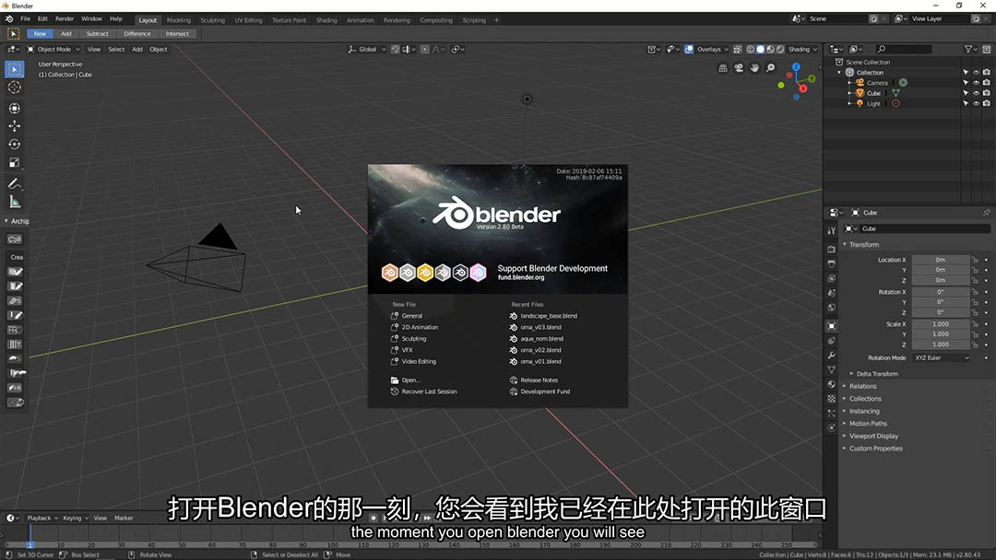
Task: Choose the Scale tool in toolbar
Action: click(15, 163)
